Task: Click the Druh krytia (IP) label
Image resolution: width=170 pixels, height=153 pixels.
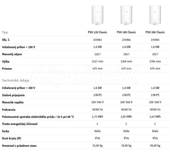Action: click(x=12, y=138)
